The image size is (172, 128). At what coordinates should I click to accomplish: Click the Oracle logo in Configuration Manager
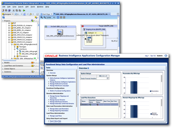coord(51,56)
